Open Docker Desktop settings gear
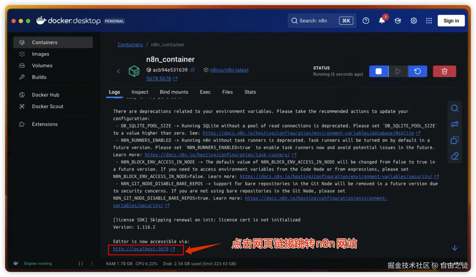The width and height of the screenshot is (476, 277). tap(414, 21)
